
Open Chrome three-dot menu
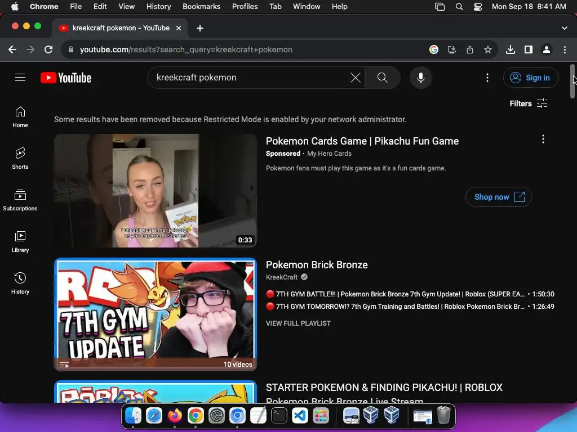(565, 49)
